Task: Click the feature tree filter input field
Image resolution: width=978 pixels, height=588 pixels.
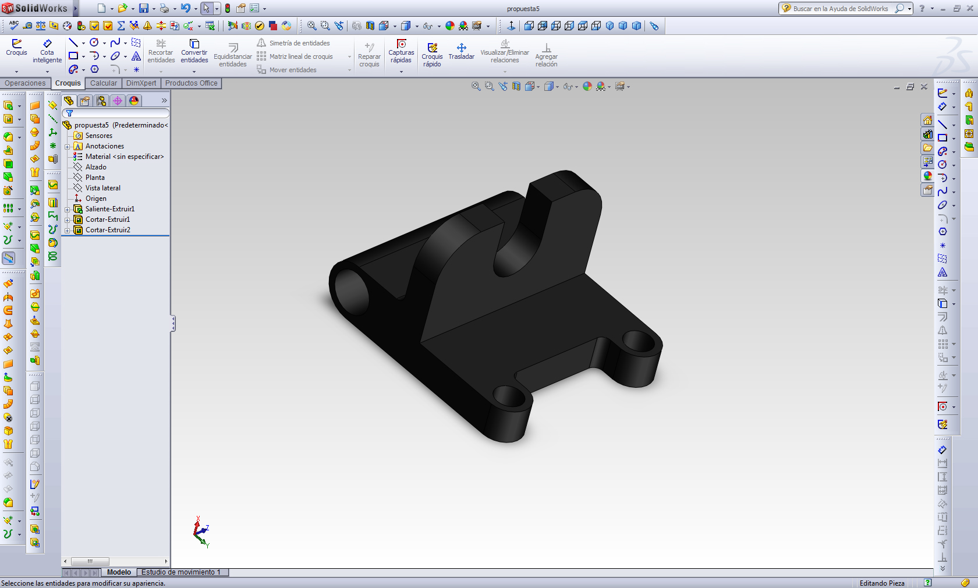Action: tap(116, 113)
